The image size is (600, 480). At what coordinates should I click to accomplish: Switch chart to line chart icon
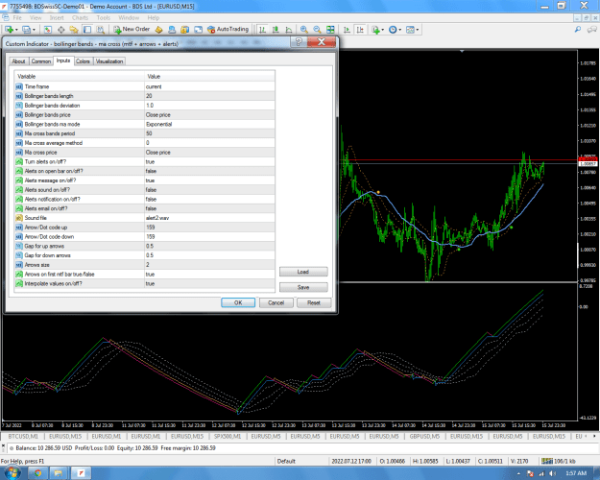289,30
